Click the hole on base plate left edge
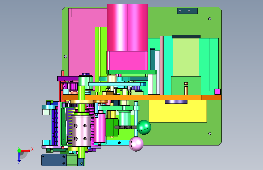 (66, 56)
